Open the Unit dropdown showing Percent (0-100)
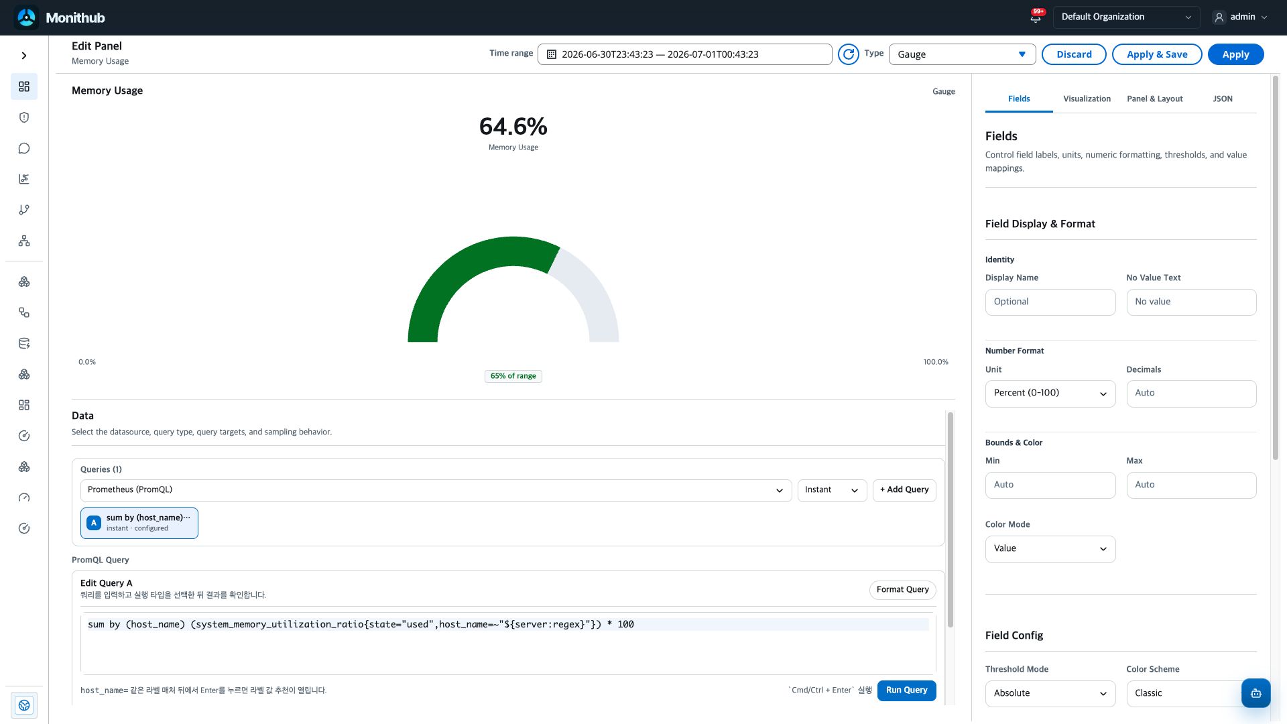Image resolution: width=1287 pixels, height=724 pixels. coord(1050,394)
